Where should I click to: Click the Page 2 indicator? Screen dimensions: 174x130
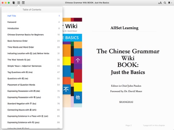point(129,125)
